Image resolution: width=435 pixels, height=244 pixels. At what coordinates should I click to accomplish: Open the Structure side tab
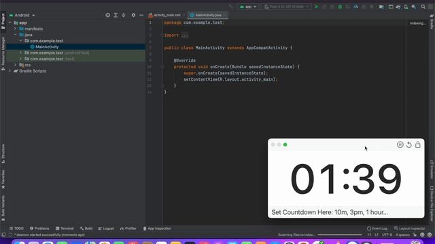click(x=3, y=153)
